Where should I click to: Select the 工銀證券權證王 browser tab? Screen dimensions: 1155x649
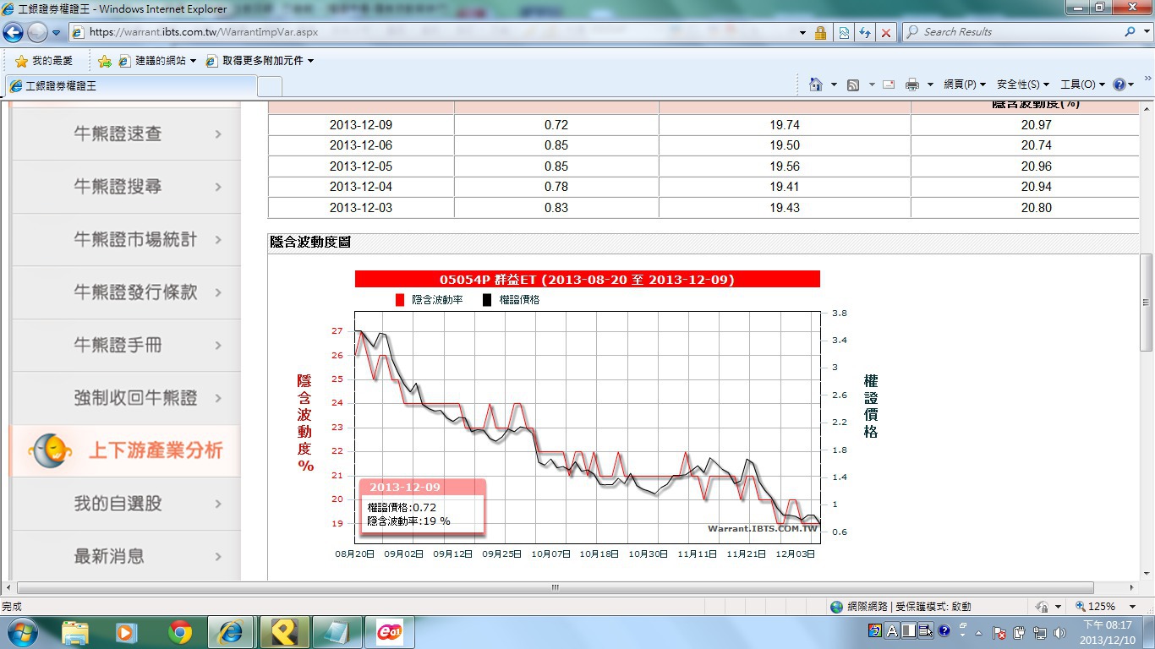pyautogui.click(x=131, y=86)
